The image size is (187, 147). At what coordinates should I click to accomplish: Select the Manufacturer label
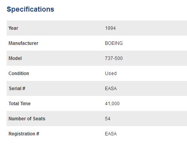[x=23, y=43]
